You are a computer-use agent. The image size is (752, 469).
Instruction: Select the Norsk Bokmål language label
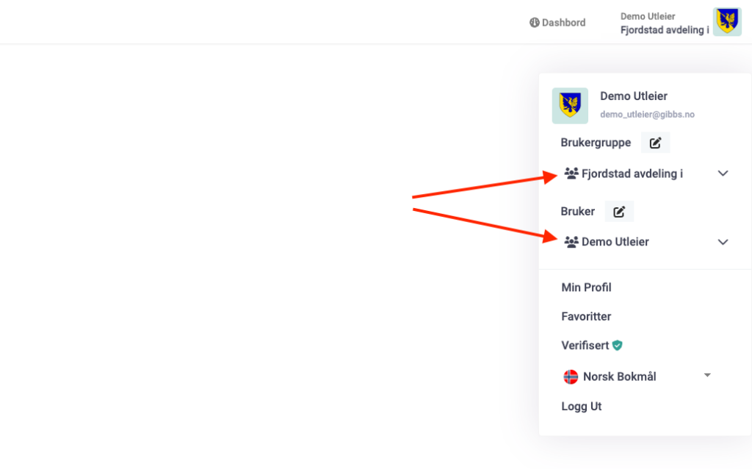[x=619, y=376]
